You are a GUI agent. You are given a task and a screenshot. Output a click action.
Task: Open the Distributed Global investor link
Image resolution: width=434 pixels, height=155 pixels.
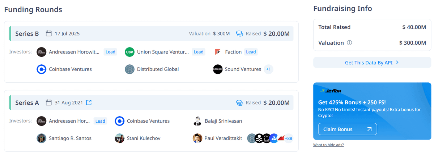(x=158, y=69)
